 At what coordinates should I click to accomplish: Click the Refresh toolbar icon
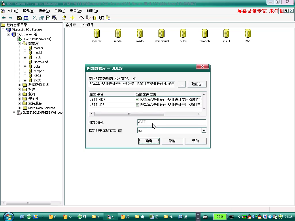48,18
